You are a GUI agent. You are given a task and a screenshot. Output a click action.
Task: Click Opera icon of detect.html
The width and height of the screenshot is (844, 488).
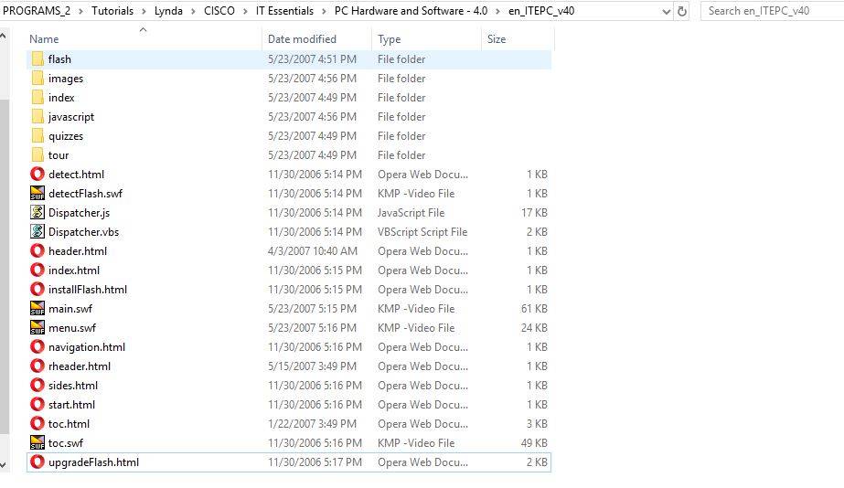(x=37, y=175)
